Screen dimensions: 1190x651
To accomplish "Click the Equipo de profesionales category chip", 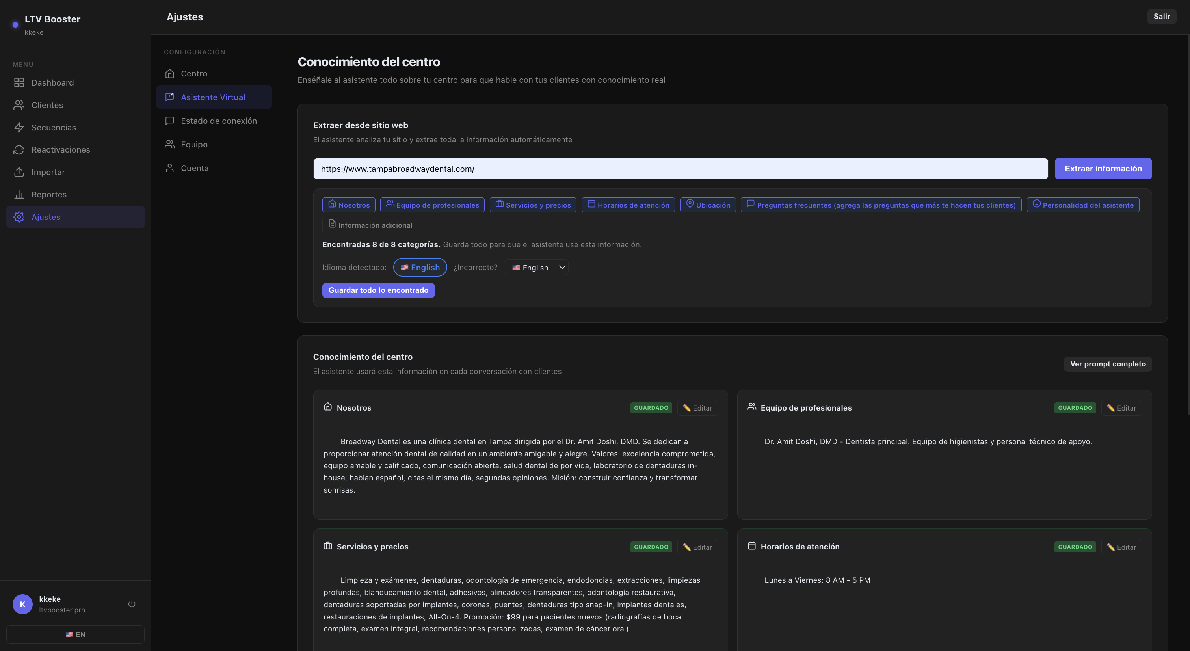I will 432,205.
